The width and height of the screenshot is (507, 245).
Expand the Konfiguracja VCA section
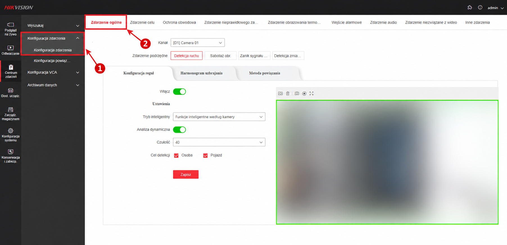(x=53, y=72)
